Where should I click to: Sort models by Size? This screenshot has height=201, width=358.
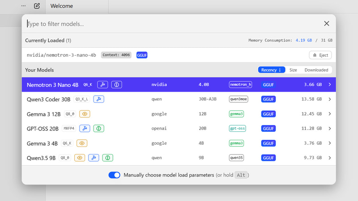point(293,70)
